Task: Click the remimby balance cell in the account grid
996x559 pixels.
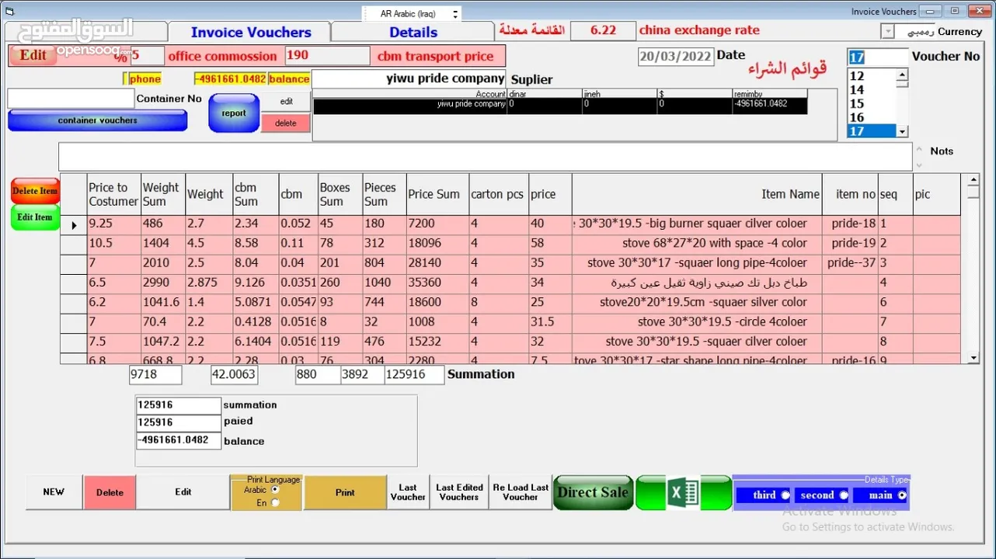Action: 769,104
